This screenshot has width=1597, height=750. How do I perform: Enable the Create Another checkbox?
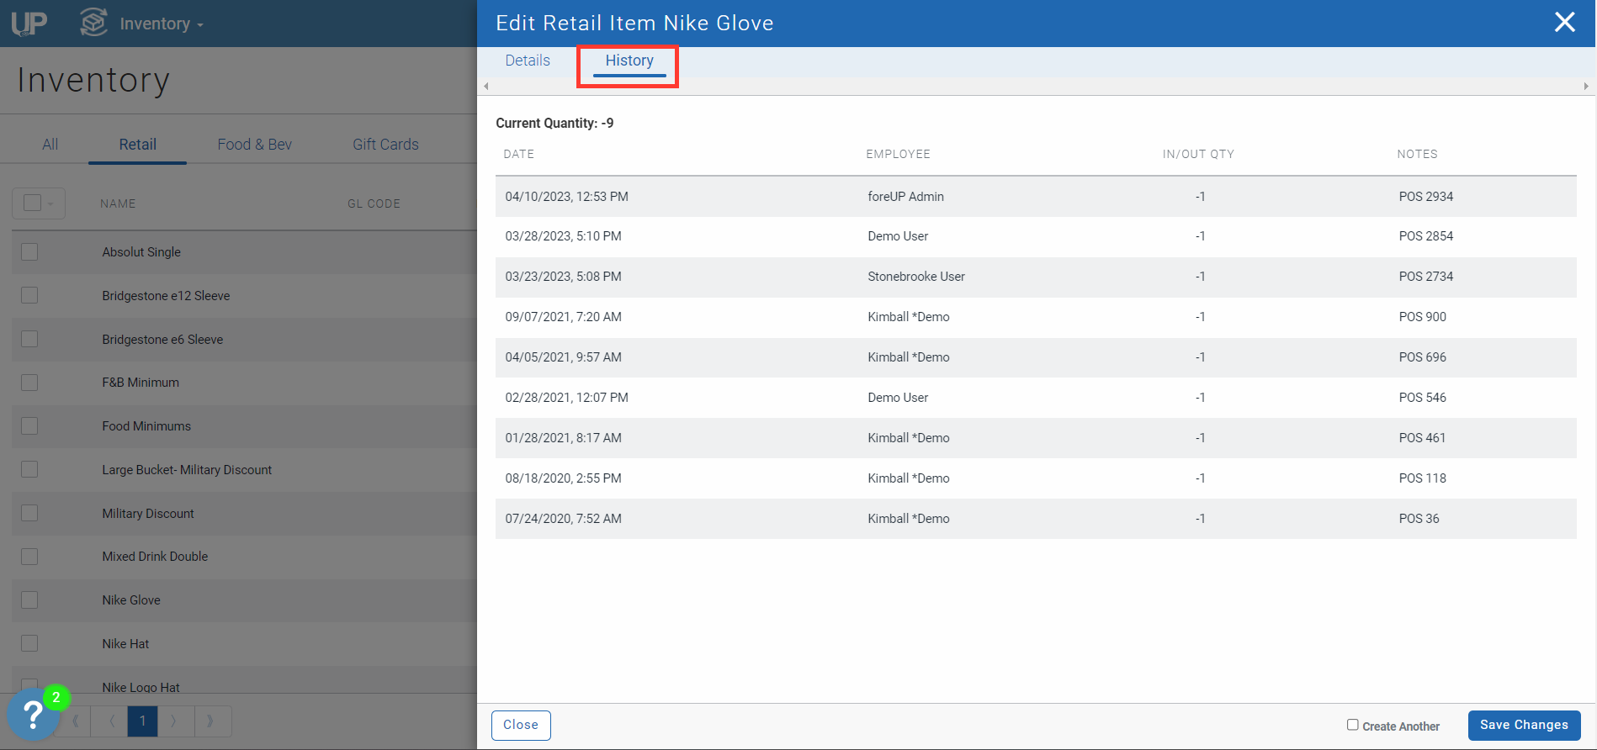[x=1352, y=725]
